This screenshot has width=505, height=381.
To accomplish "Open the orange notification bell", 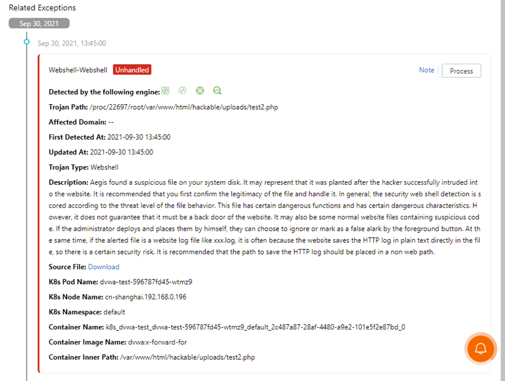I will click(x=481, y=348).
